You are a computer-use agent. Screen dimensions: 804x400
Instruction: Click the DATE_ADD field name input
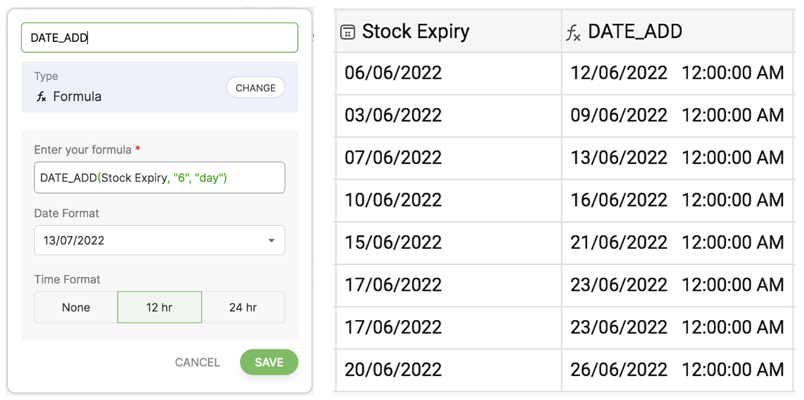(x=160, y=38)
